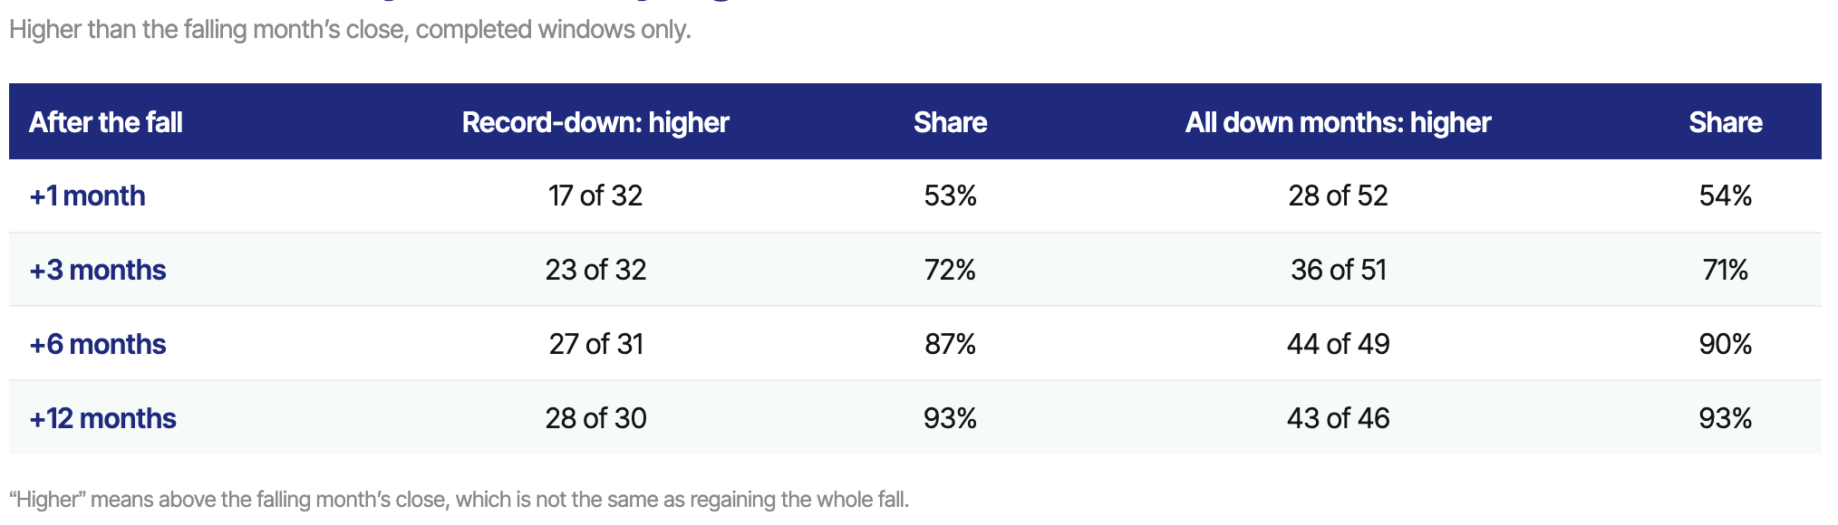Viewport: 1838px width, 525px height.
Task: Click the '17 of 32' cell
Action: 595,196
